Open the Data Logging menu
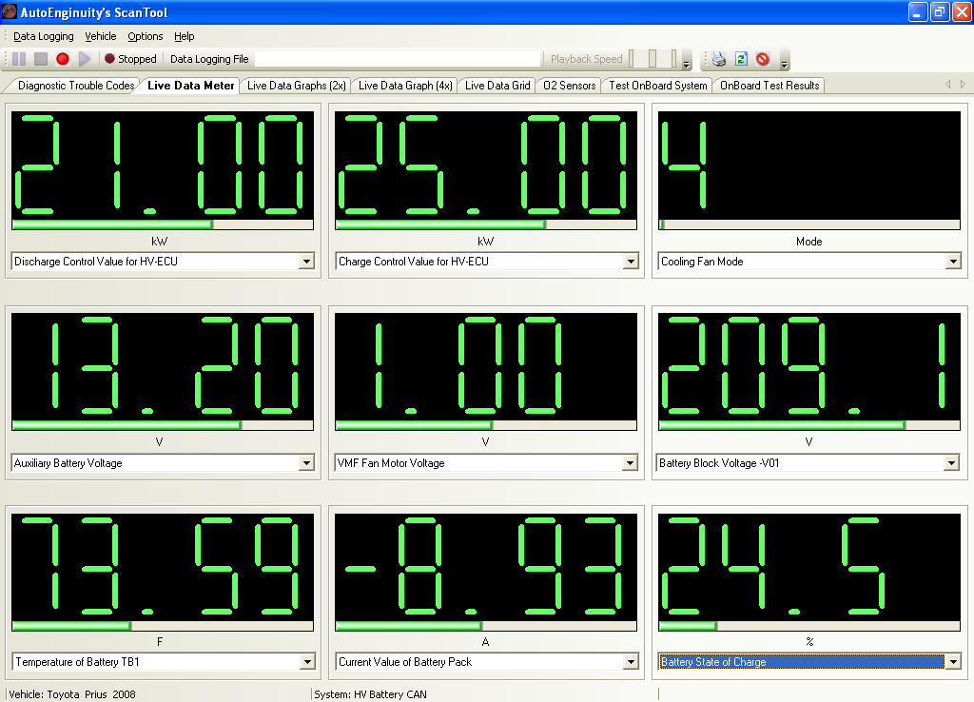974x702 pixels. (x=43, y=36)
